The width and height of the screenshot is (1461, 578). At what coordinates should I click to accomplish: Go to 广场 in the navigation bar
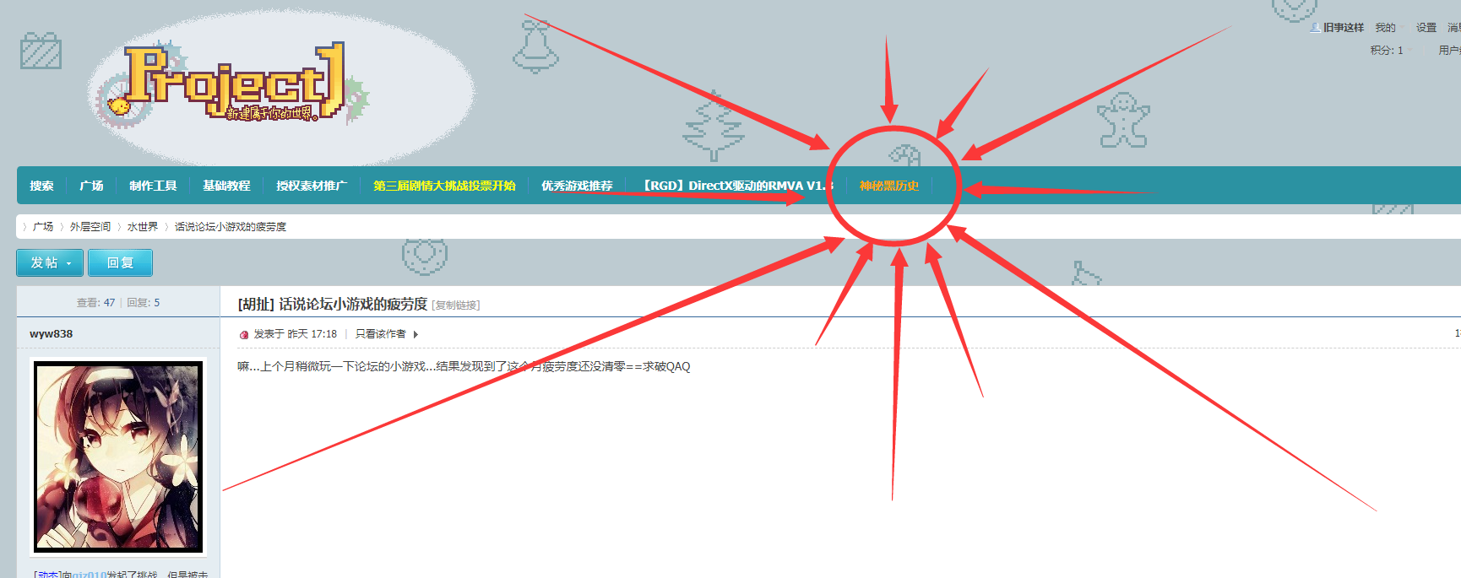point(91,186)
